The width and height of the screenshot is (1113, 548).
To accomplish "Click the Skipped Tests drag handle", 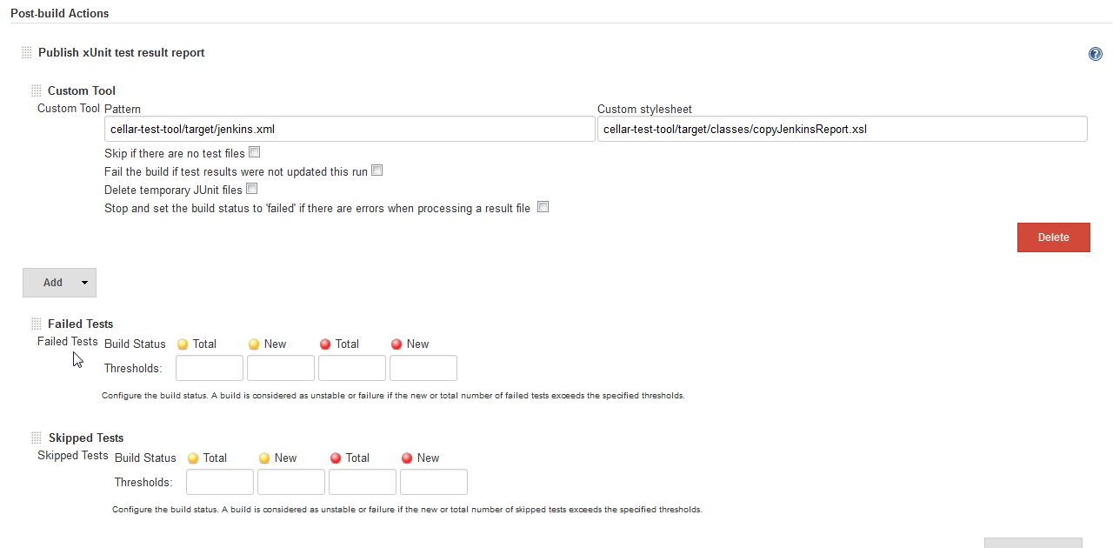I will [37, 438].
